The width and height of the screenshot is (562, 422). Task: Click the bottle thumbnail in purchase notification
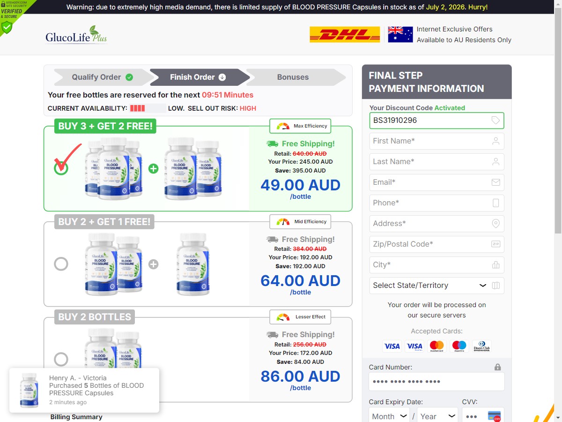tap(30, 390)
